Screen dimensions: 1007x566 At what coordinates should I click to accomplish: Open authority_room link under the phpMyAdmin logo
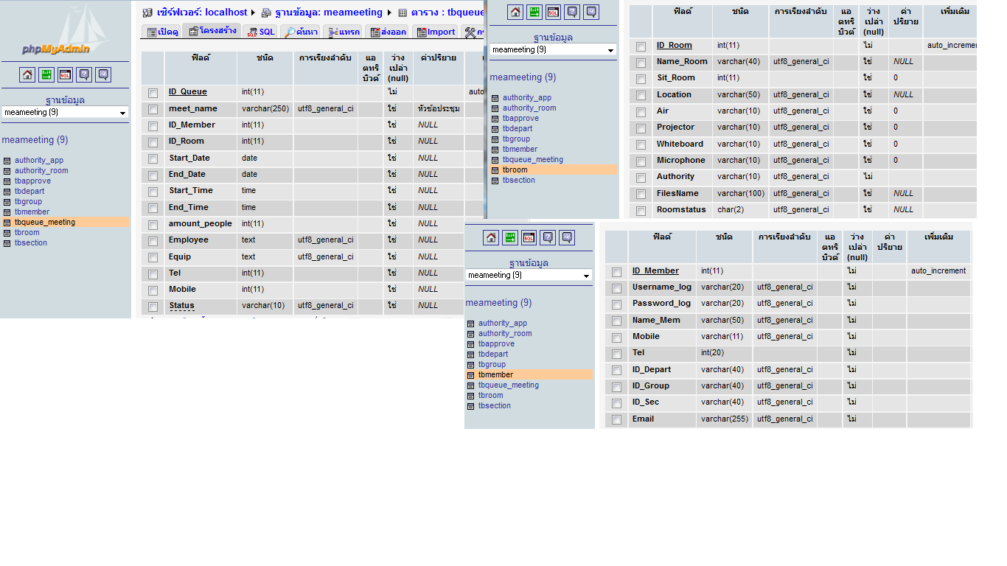click(x=41, y=170)
